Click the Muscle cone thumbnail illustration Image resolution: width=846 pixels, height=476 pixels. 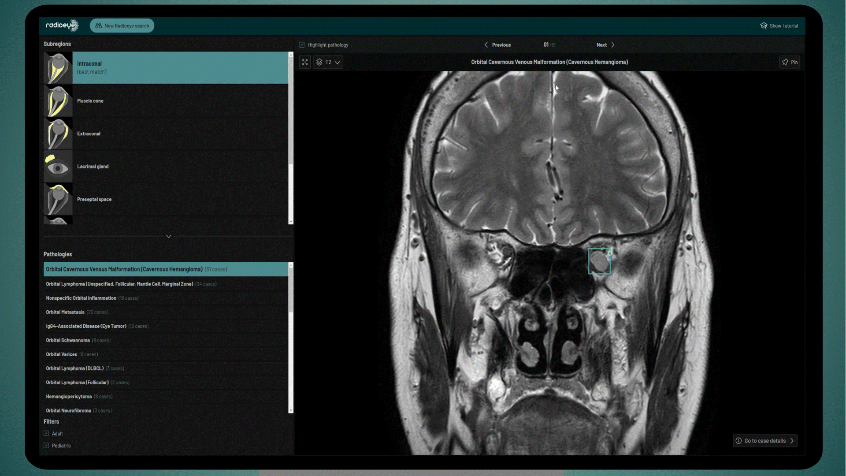58,101
